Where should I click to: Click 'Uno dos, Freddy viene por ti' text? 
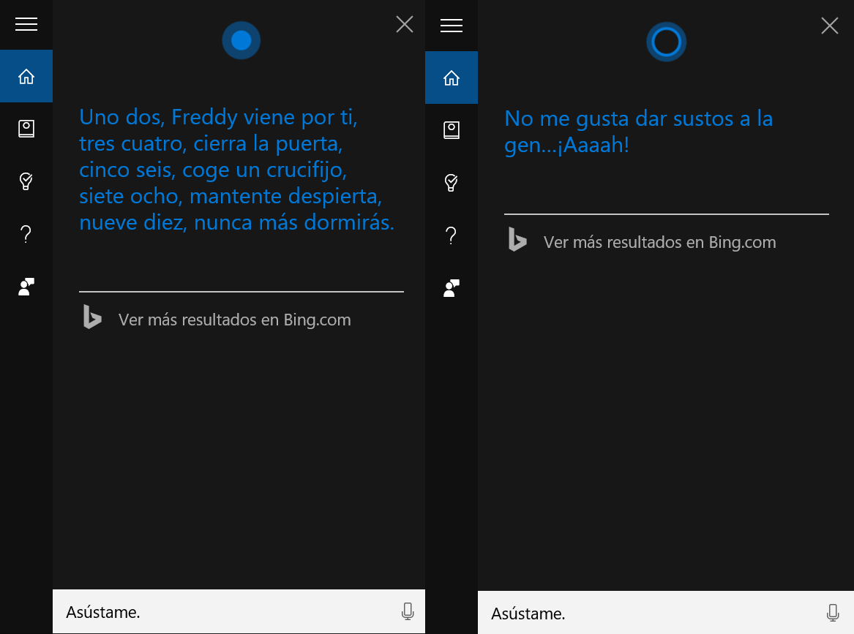click(218, 118)
